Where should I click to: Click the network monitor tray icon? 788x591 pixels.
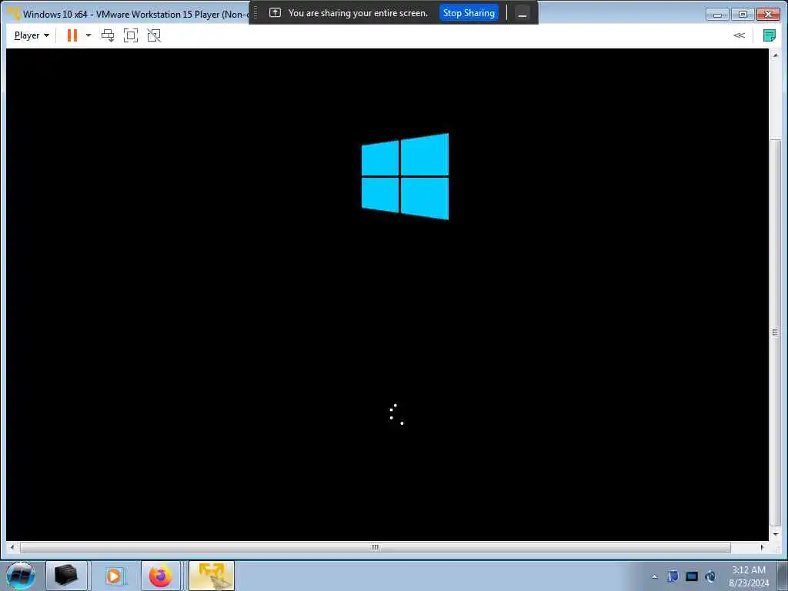(x=692, y=576)
